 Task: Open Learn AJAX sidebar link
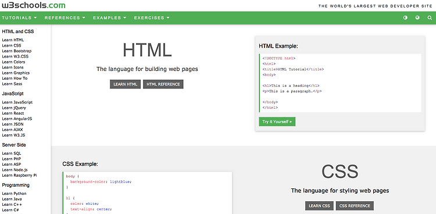click(13, 130)
